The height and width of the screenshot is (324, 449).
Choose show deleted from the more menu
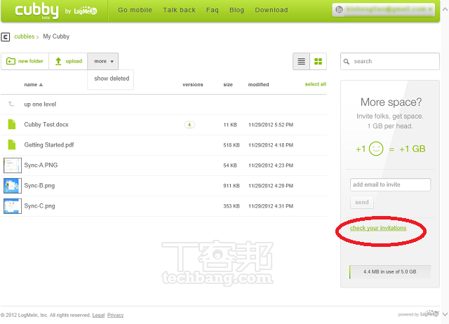[x=112, y=79]
